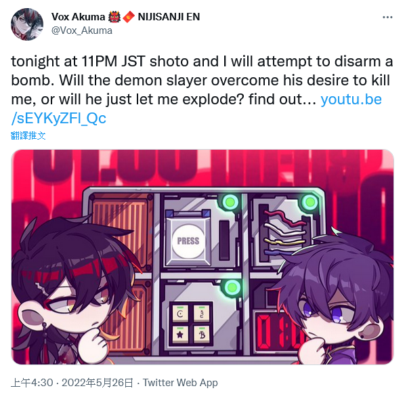Click the 翻譯推文 translate tweet link

click(x=28, y=135)
